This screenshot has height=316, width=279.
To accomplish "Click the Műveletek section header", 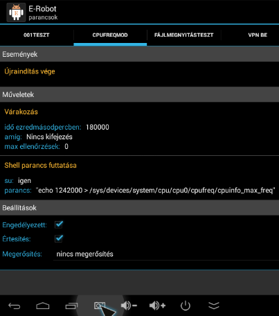I will coord(139,94).
